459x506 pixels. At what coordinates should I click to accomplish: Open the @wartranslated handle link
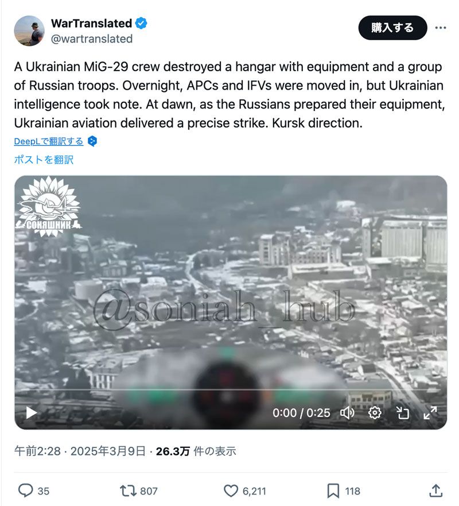click(x=92, y=38)
